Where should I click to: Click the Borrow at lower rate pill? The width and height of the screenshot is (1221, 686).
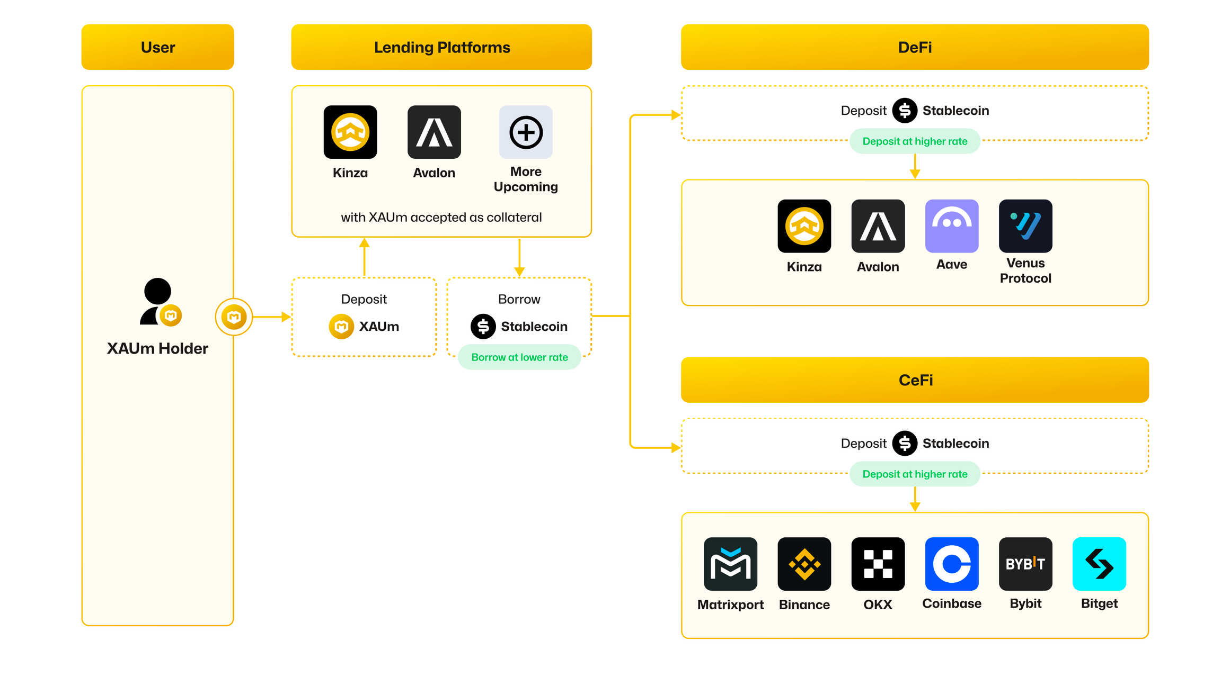tap(519, 357)
